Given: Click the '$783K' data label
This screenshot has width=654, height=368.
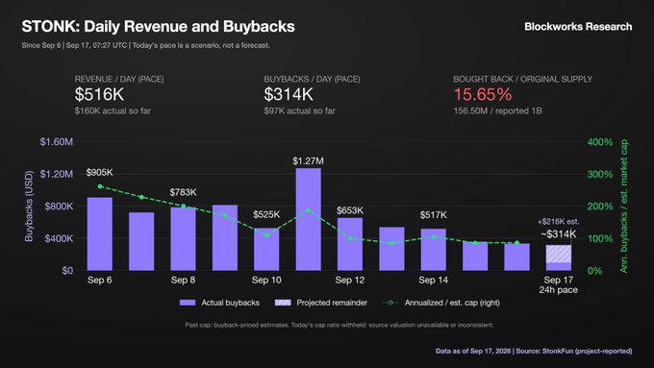Looking at the screenshot, I should [183, 192].
